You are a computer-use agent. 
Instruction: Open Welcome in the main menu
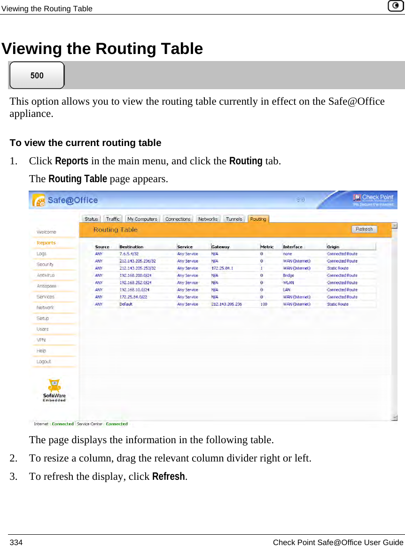[47, 232]
